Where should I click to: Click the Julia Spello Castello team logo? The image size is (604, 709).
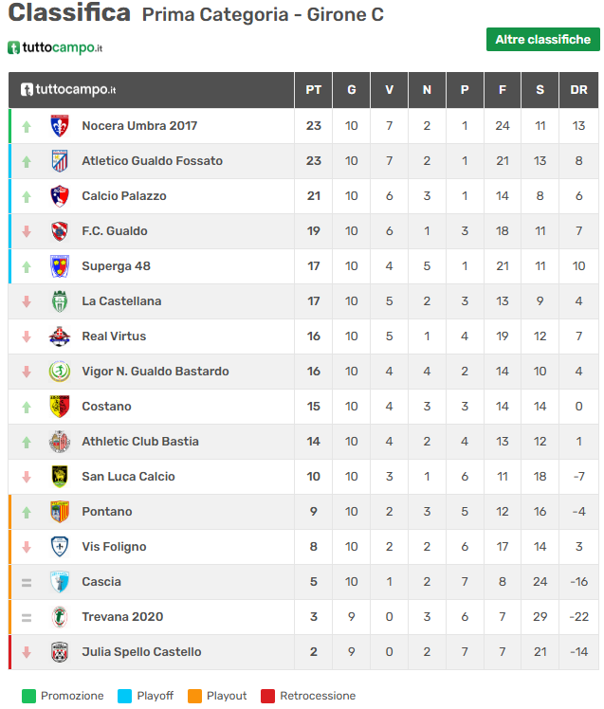pyautogui.click(x=60, y=652)
